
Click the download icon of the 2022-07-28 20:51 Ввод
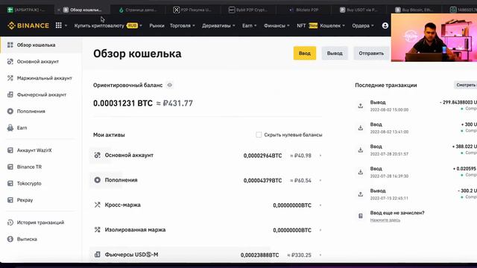(x=361, y=150)
